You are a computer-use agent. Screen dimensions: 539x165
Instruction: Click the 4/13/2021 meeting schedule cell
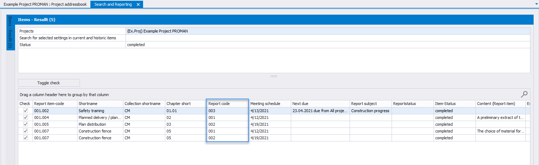click(x=270, y=111)
